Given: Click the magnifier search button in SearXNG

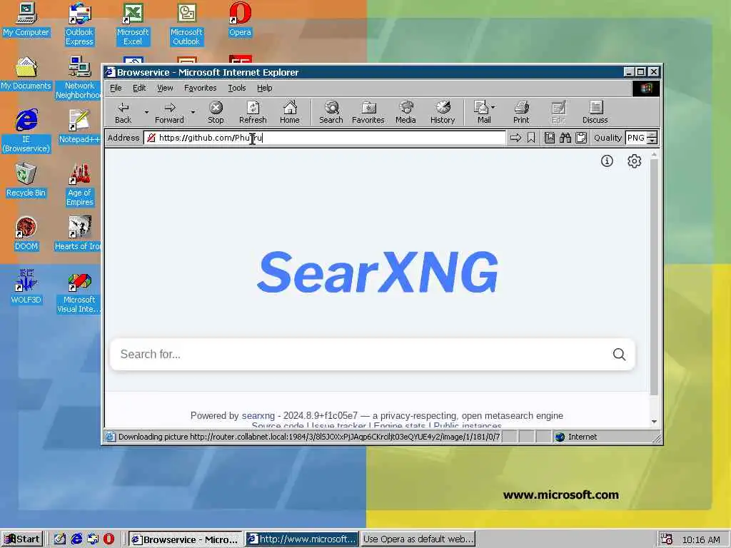Looking at the screenshot, I should click(x=619, y=354).
